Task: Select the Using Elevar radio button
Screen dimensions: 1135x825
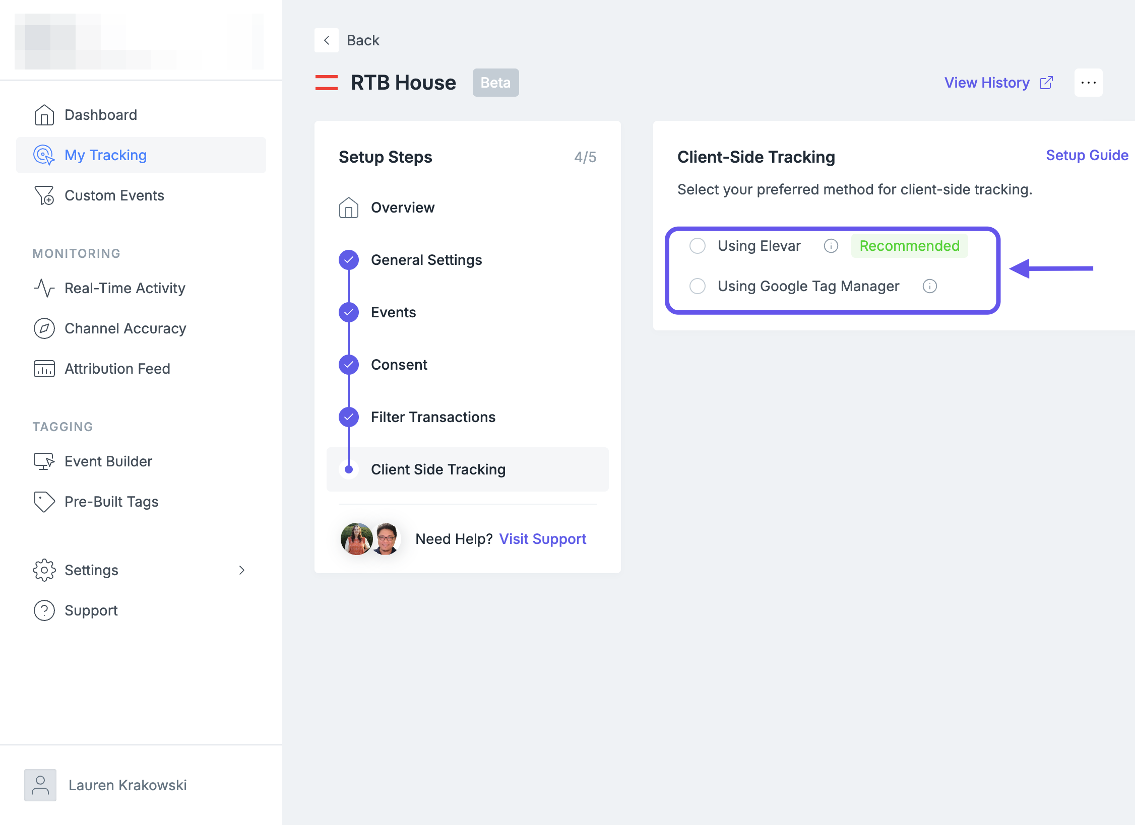Action: pos(698,246)
